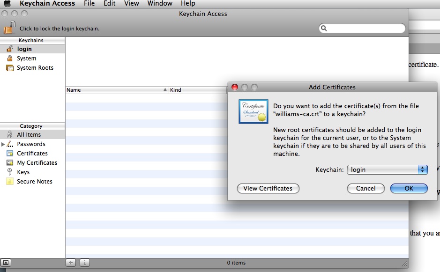This screenshot has height=272, width=440.
Task: Click the System Roots folder icon
Action: [10, 68]
